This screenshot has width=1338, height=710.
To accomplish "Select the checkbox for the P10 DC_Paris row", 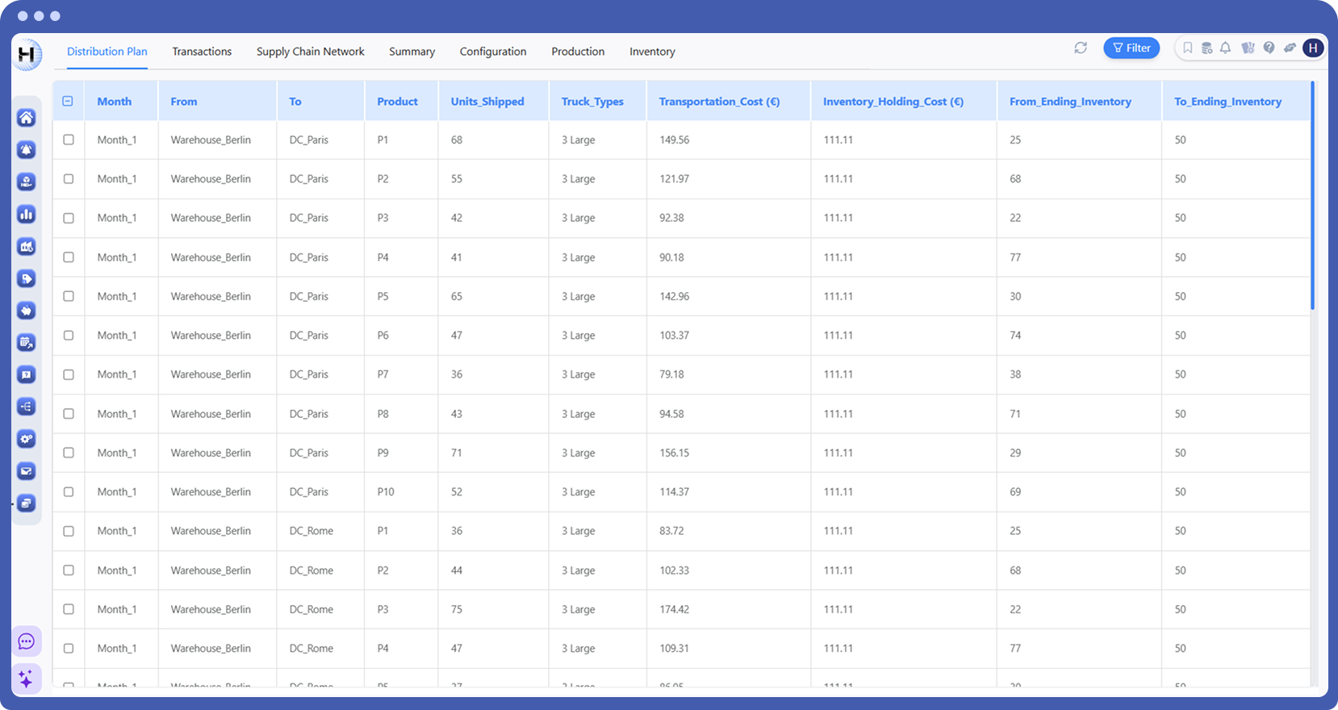I will click(x=69, y=492).
